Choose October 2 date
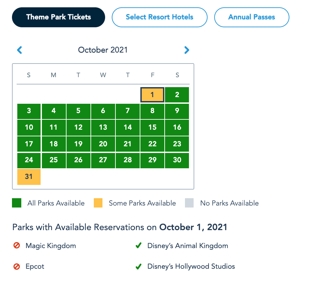Viewport: 318px width, 282px height. coord(177,95)
